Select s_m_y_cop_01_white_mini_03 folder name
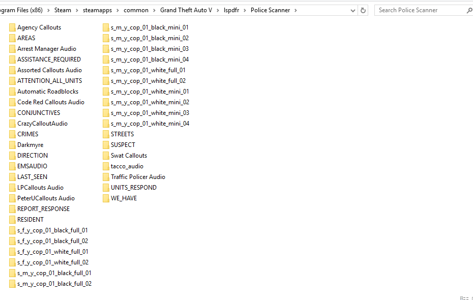473x300 pixels. pos(150,113)
